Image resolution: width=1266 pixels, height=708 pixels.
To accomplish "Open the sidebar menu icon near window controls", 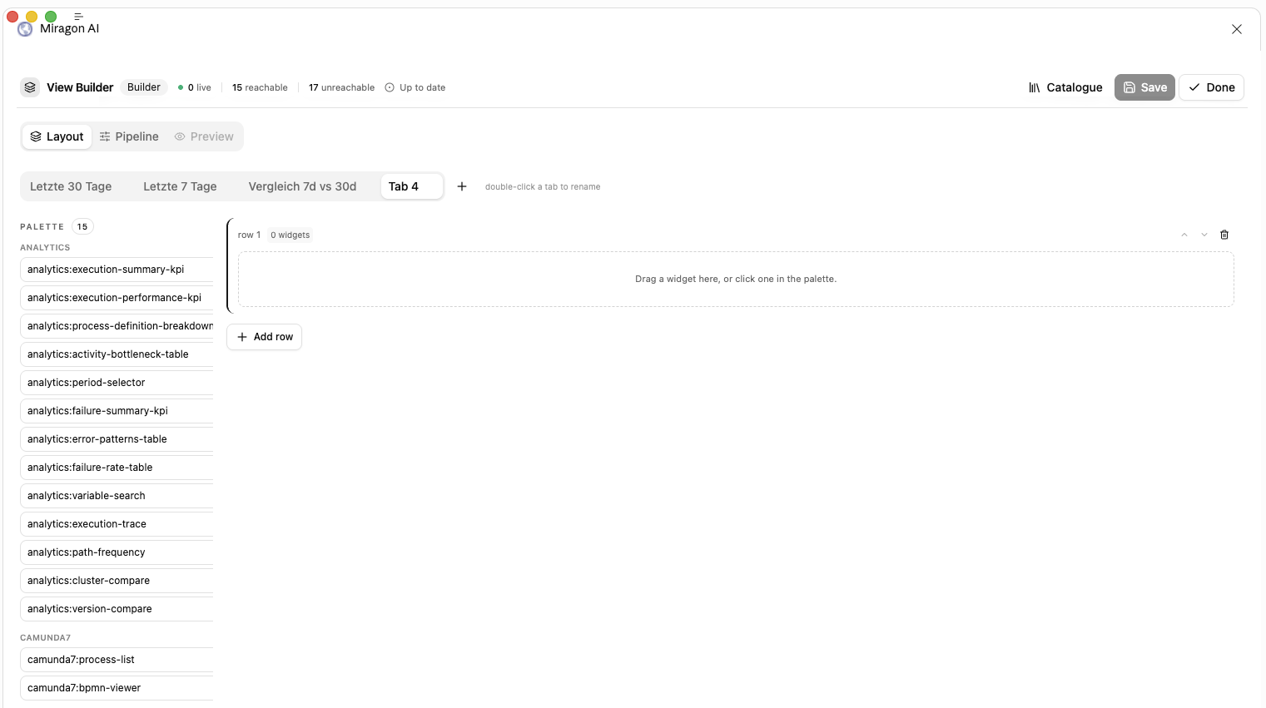I will click(78, 17).
